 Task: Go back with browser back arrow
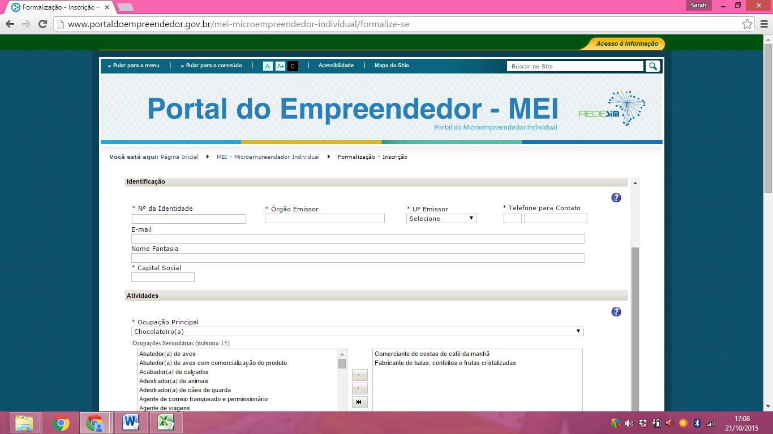[10, 24]
